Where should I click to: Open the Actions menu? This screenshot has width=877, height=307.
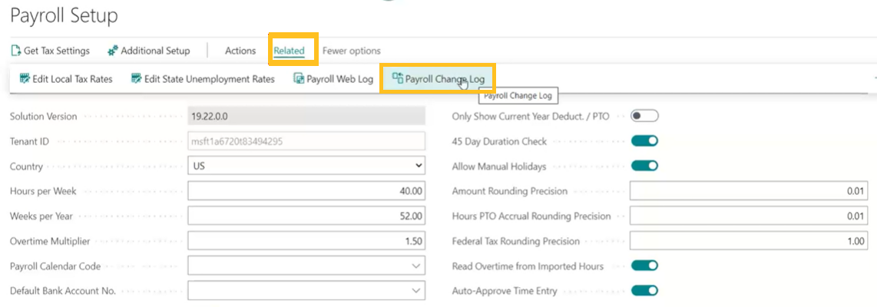pos(240,51)
